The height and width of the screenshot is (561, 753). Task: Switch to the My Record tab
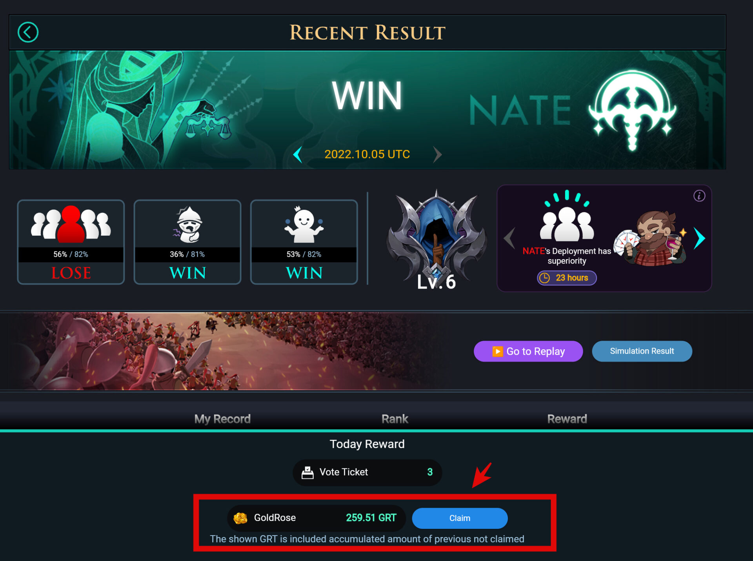point(222,419)
